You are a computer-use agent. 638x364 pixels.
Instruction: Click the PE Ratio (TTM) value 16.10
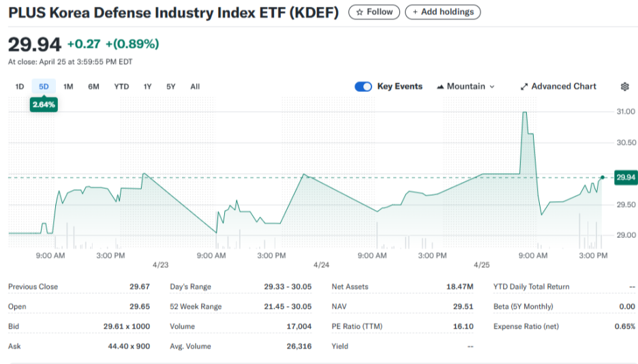coord(463,327)
